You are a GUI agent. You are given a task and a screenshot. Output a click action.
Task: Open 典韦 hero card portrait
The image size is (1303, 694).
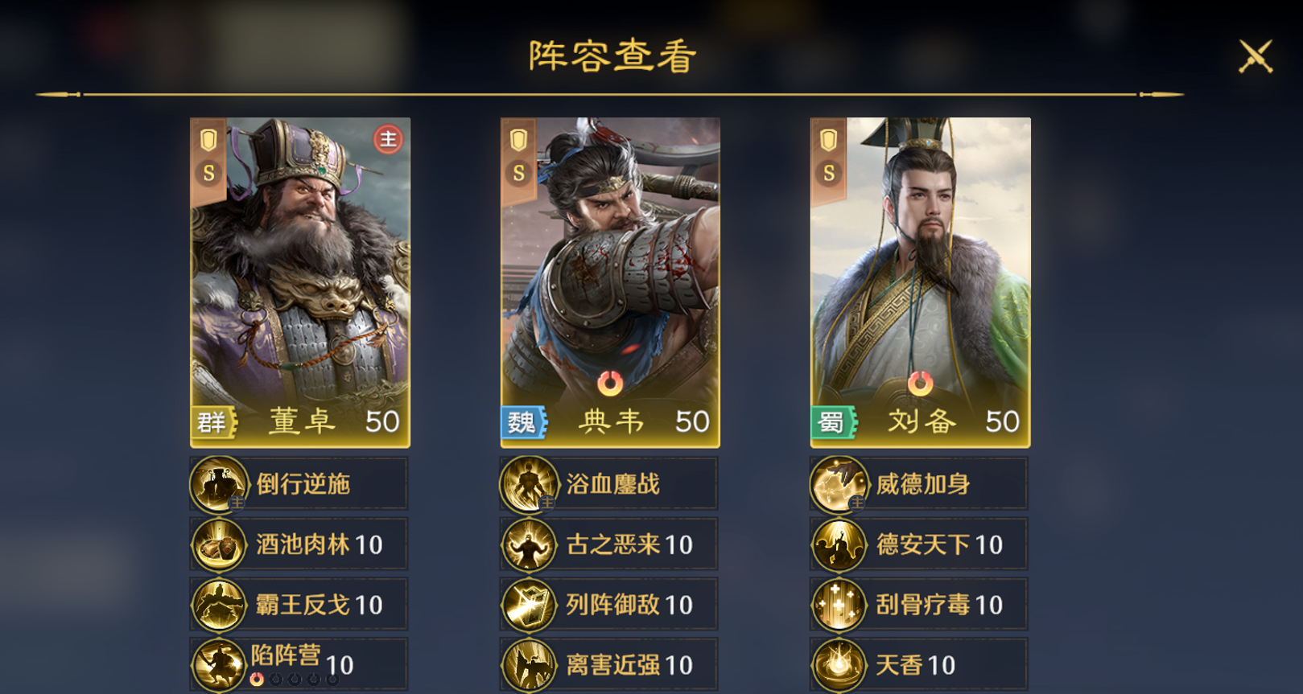(610, 282)
